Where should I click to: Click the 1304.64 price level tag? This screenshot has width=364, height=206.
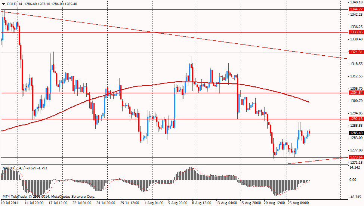[355, 93]
